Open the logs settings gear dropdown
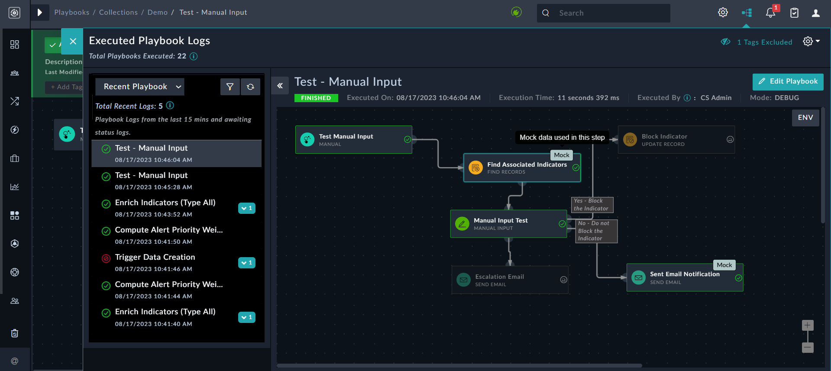Screen dimensions: 831x371 click(x=811, y=42)
